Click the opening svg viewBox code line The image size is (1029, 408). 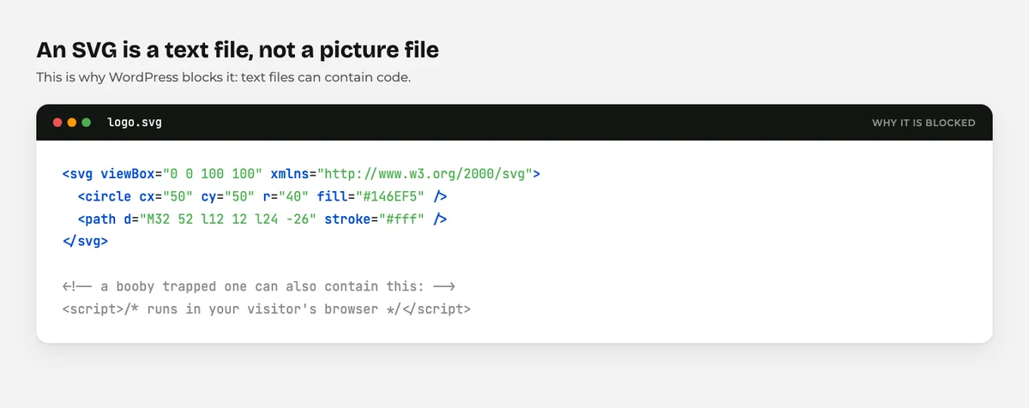tap(302, 174)
